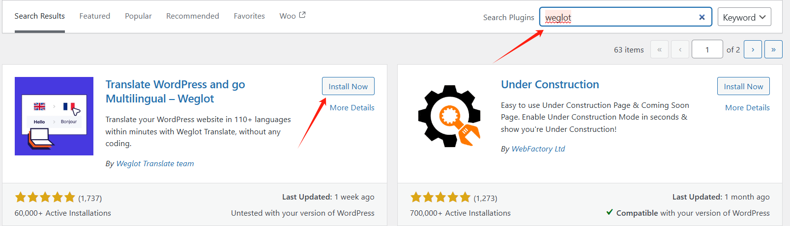Open the Under Construction gear icon

point(449,116)
